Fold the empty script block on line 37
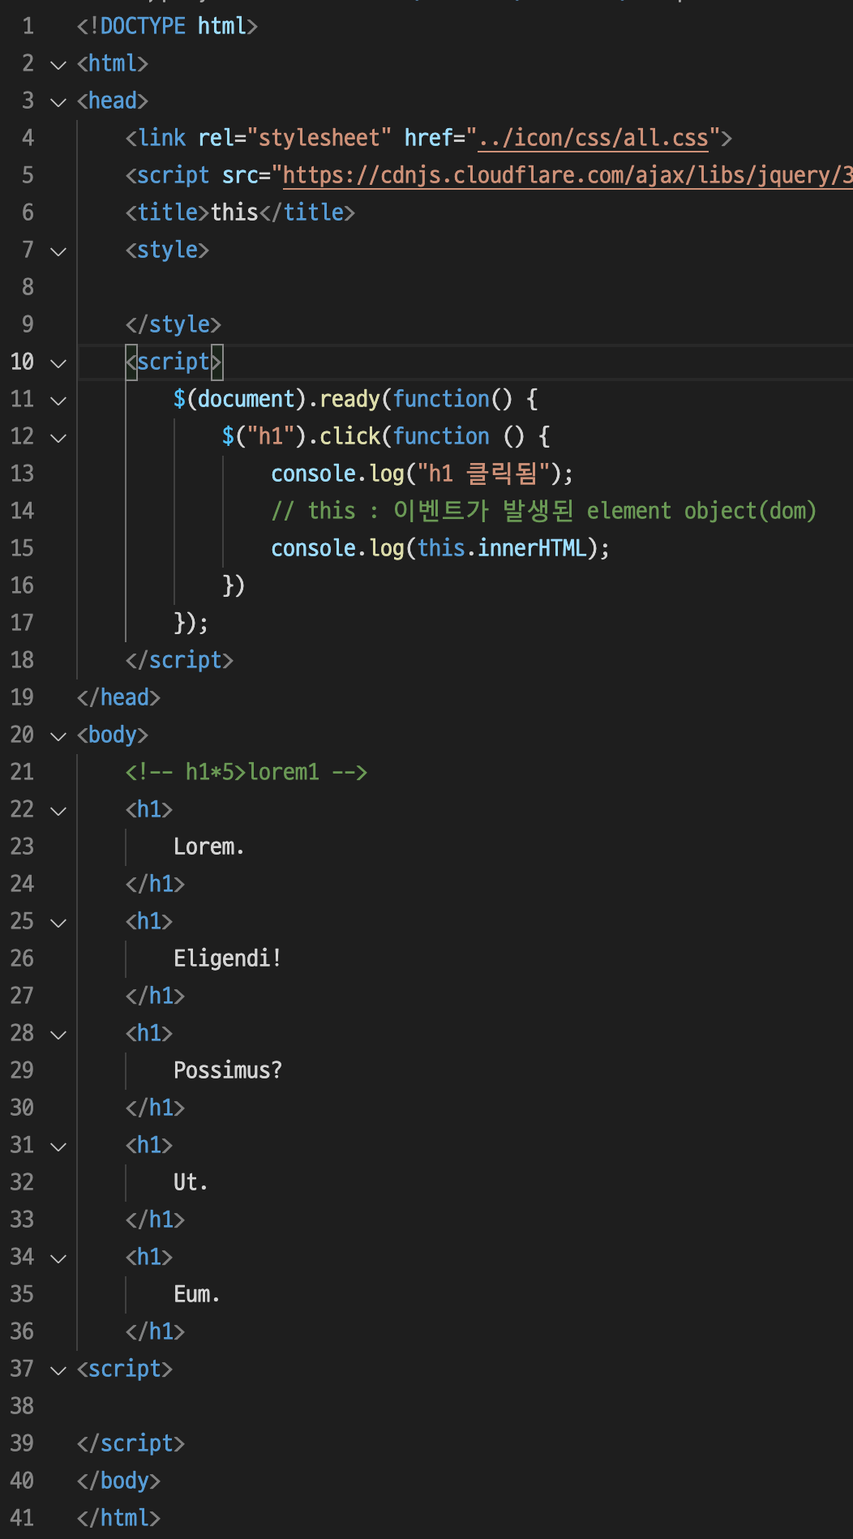Screen dimensions: 853x1539 pos(58,1370)
